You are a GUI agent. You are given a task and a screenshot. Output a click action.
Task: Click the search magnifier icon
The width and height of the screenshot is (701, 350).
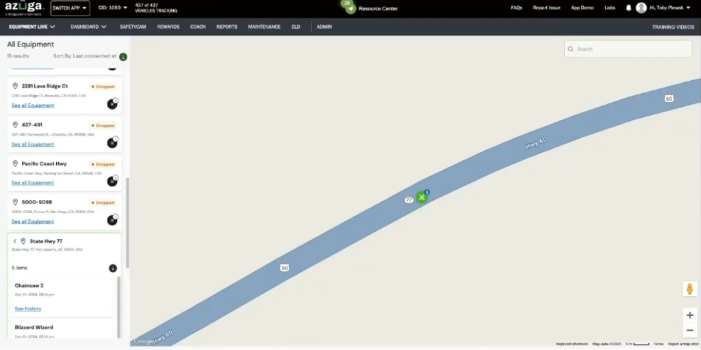pyautogui.click(x=570, y=49)
